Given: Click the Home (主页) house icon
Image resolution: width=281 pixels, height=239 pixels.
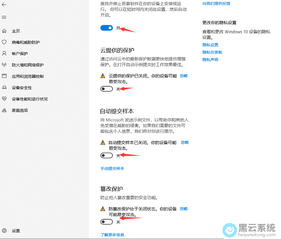Looking at the screenshot, I should click(4, 31).
